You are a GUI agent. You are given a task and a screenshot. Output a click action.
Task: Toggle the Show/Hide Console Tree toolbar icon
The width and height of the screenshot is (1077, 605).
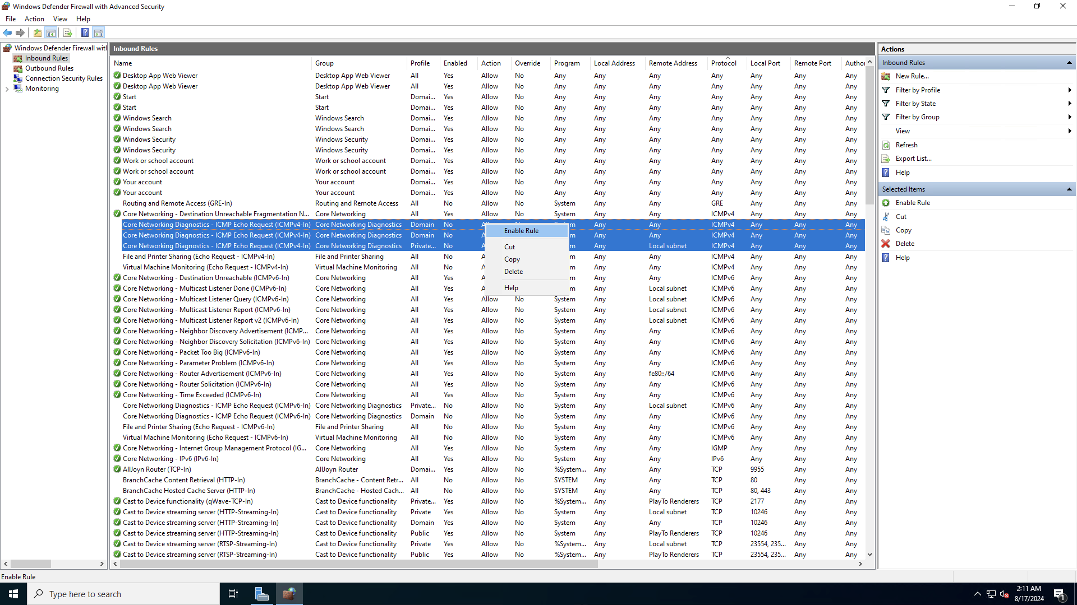pos(50,33)
